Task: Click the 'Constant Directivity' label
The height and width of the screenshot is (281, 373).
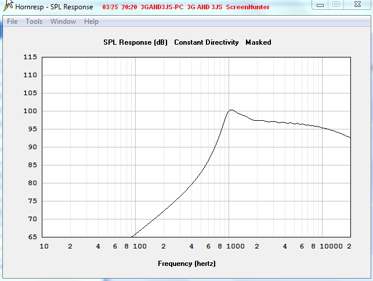Action: [x=207, y=42]
